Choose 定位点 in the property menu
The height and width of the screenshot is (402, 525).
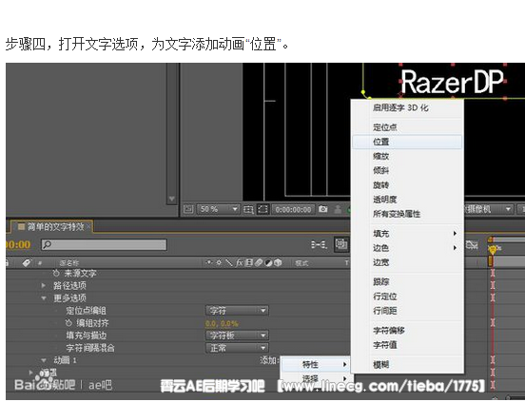click(407, 127)
